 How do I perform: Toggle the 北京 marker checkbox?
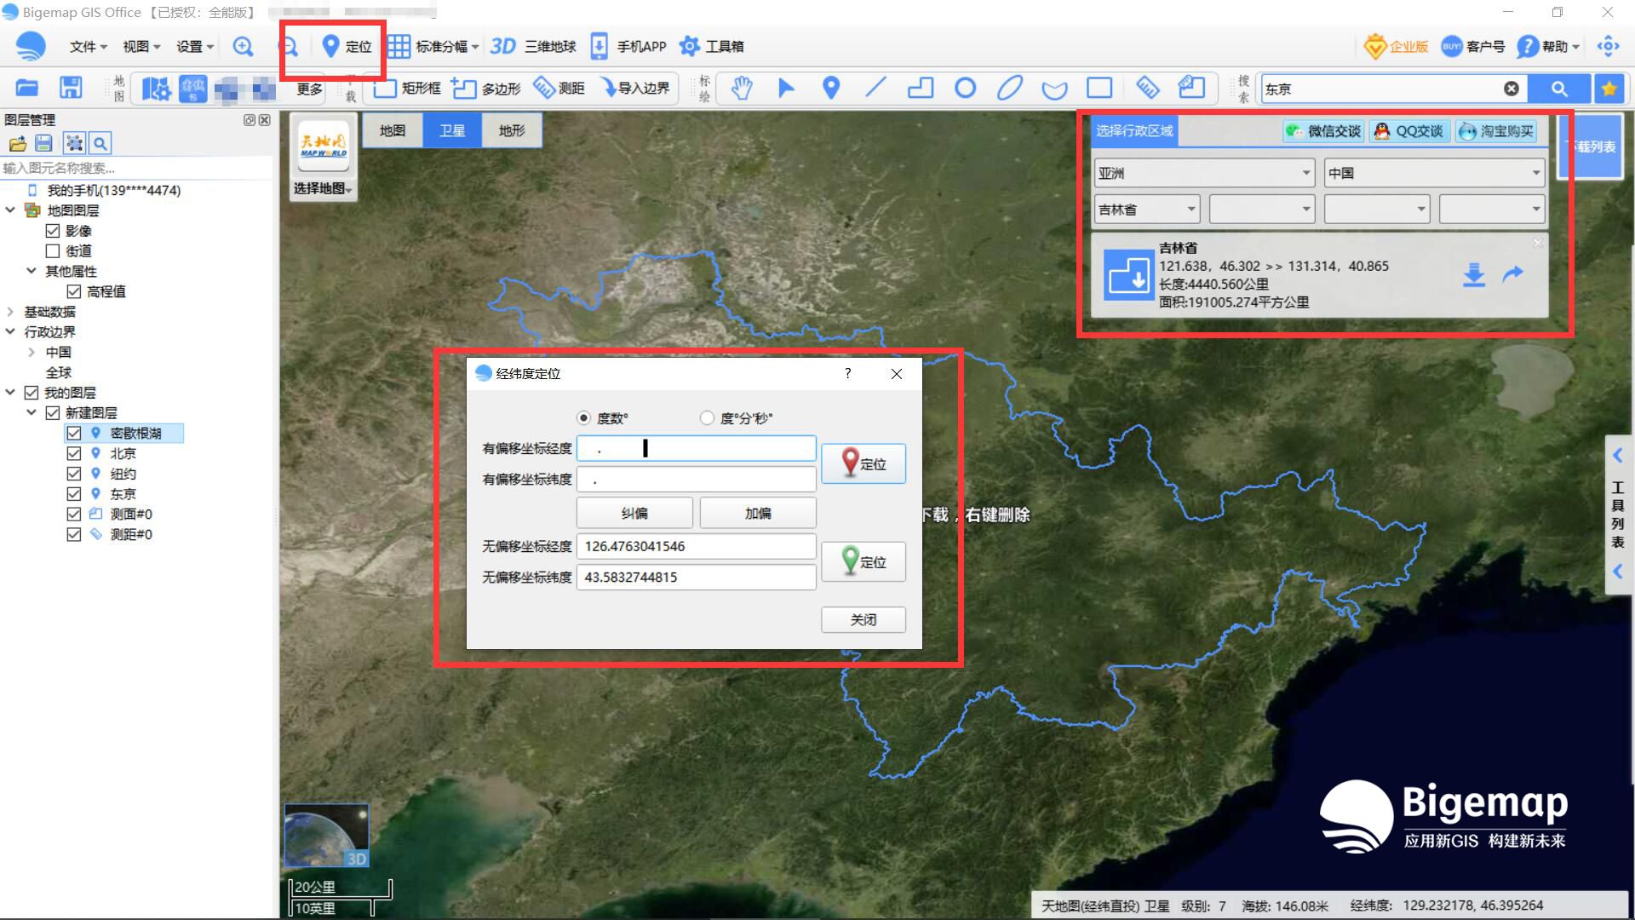tap(74, 454)
